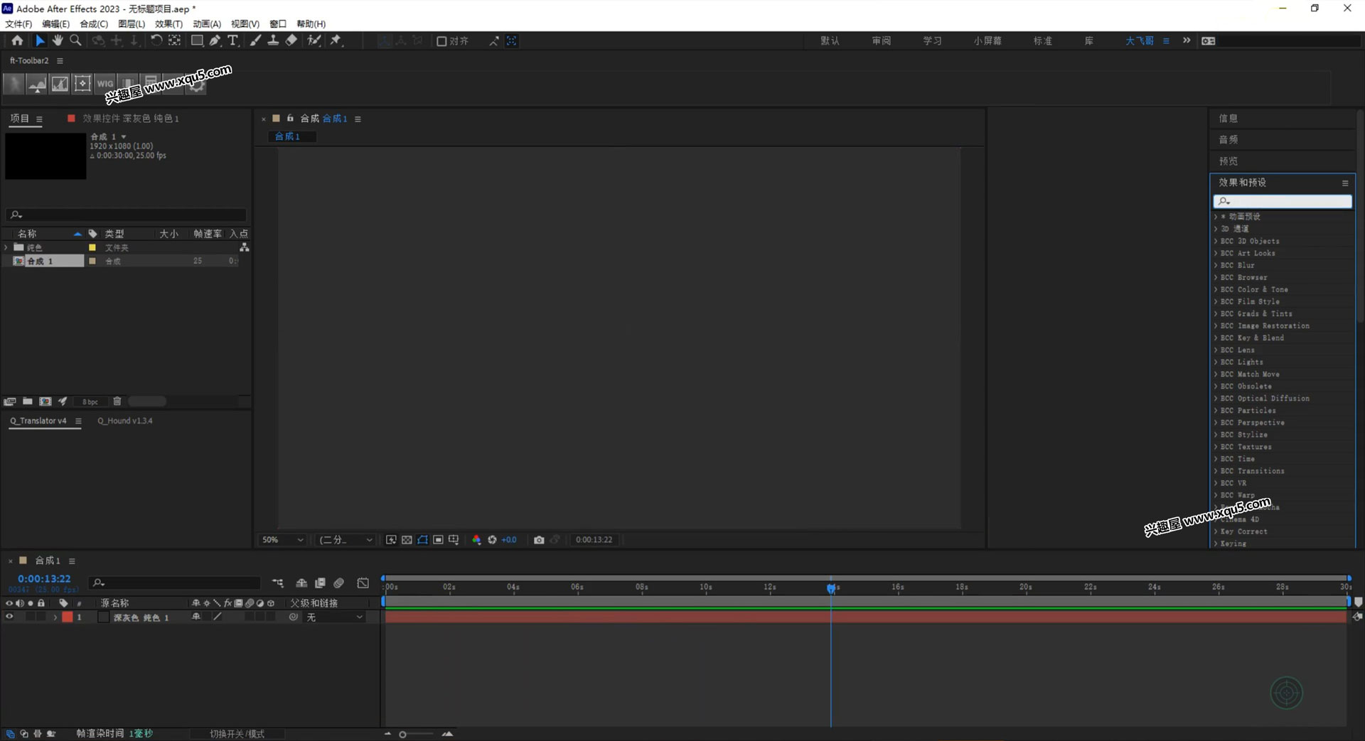The height and width of the screenshot is (741, 1365).
Task: Open the show channel color icon
Action: pyautogui.click(x=476, y=540)
